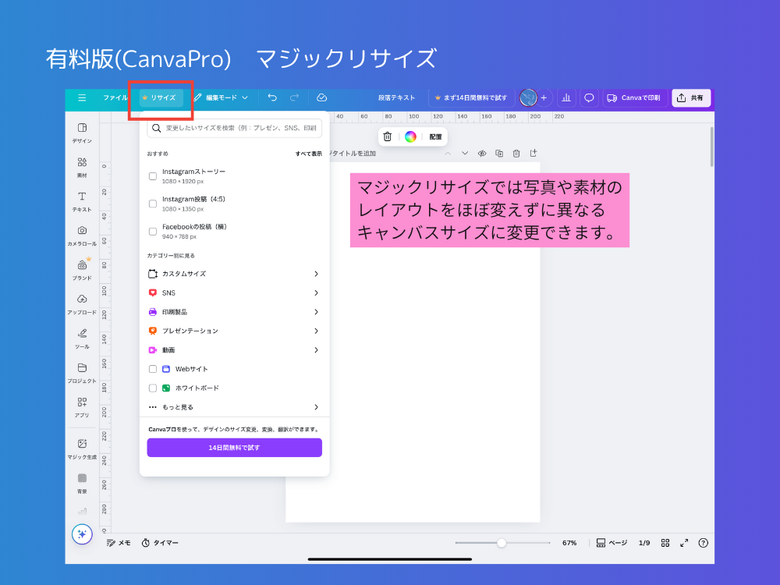Enable the Website size checkbox
The height and width of the screenshot is (585, 780).
(153, 369)
